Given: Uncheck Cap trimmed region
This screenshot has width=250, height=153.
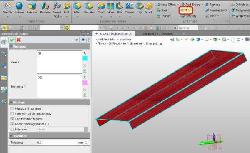Looking at the screenshot, I should tap(12, 119).
